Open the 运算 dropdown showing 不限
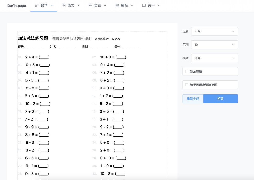Image resolution: width=254 pixels, height=180 pixels. pos(214,31)
